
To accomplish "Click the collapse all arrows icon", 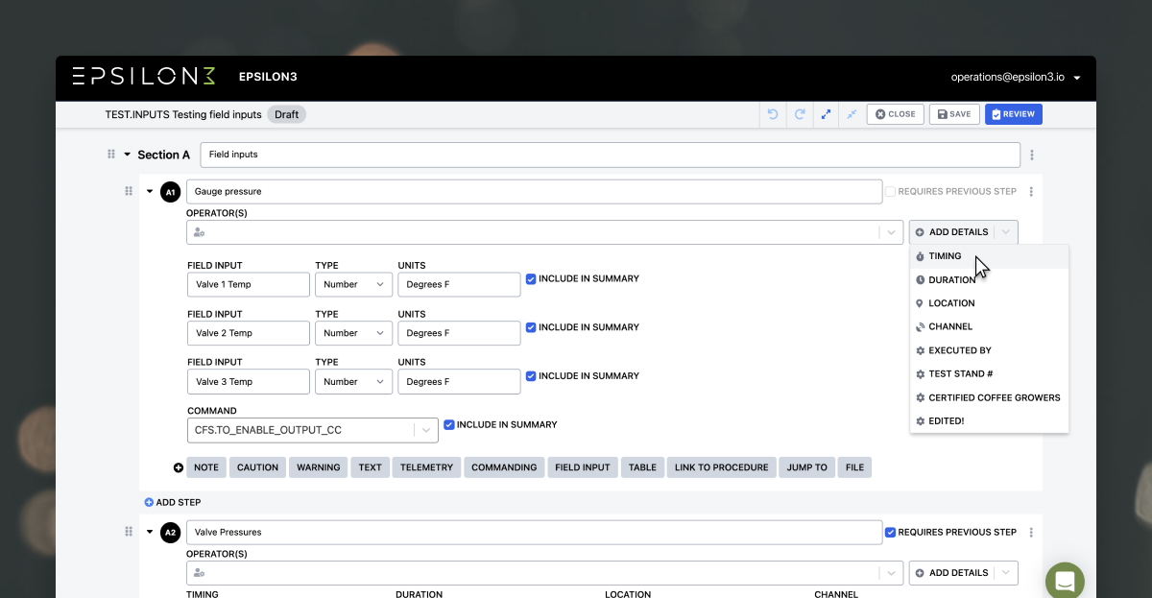I will click(x=852, y=114).
